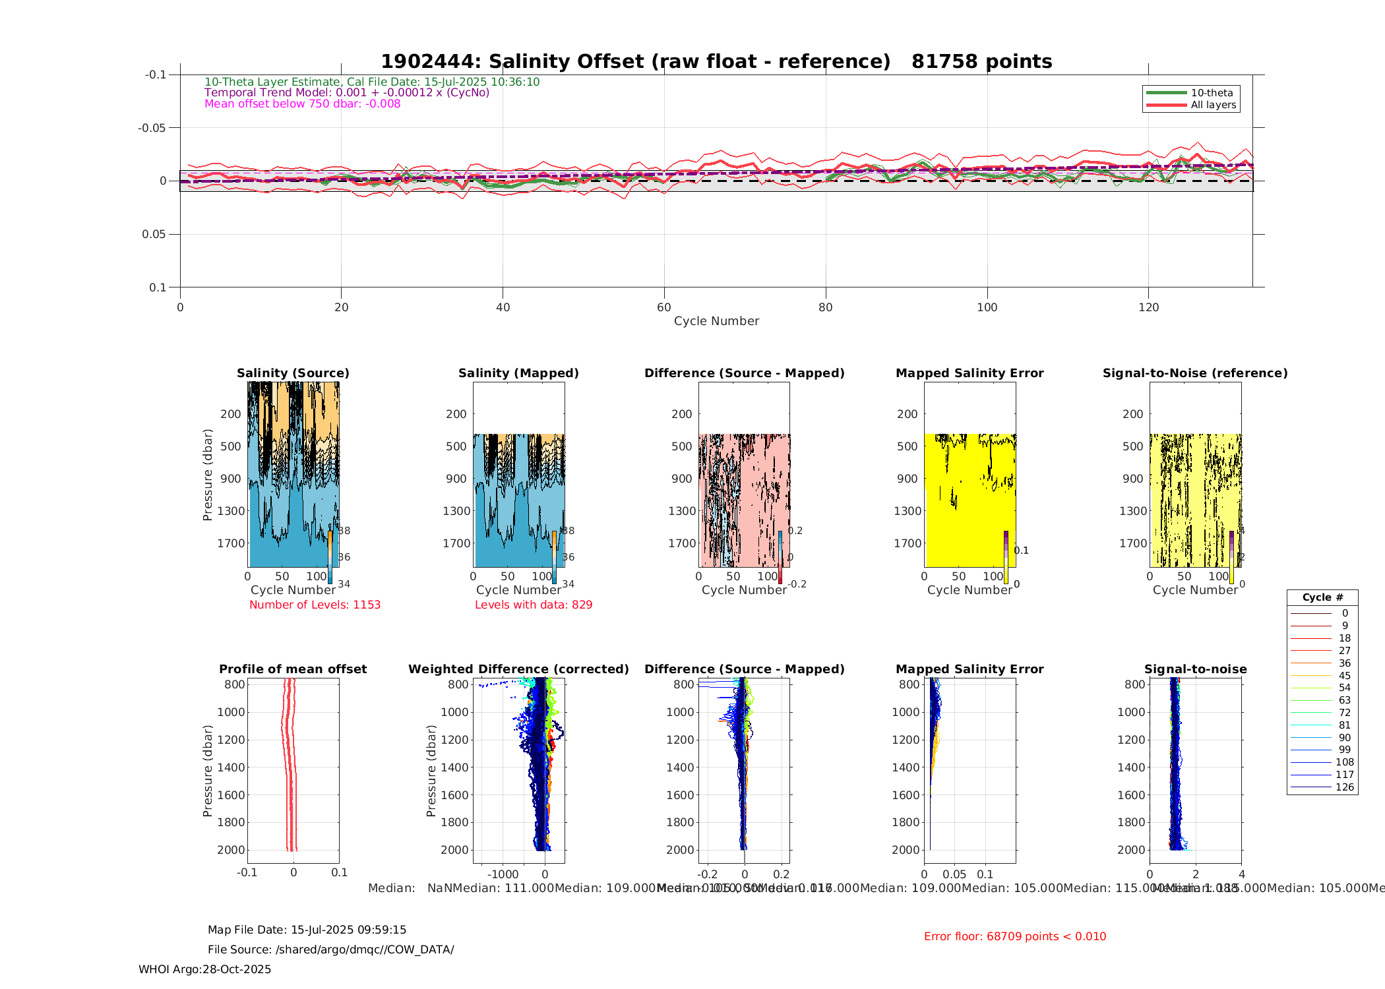Viewport: 1385px width, 989px height.
Task: Click the Error floor red annotation
Action: (x=1014, y=936)
